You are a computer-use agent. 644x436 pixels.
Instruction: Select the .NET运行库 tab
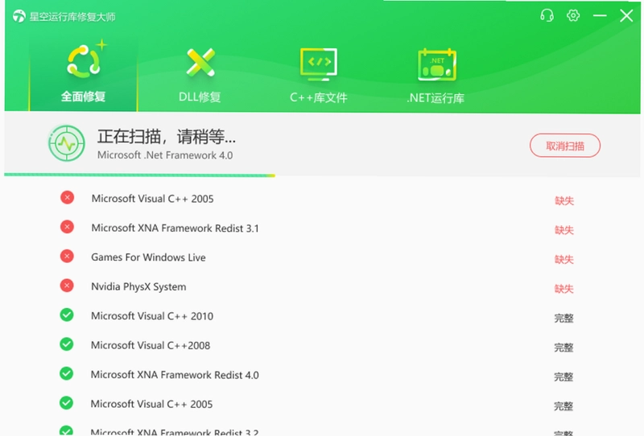pos(436,75)
